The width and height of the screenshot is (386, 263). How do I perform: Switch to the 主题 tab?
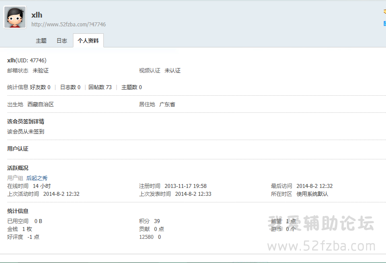41,40
